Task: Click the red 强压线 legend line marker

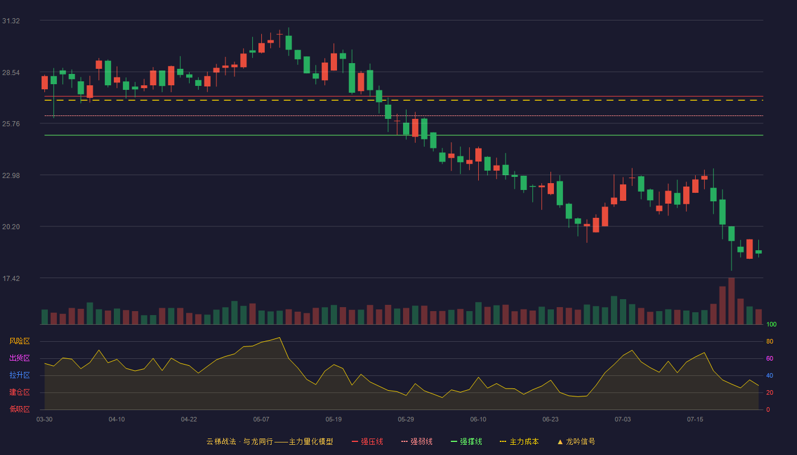Action: 355,441
